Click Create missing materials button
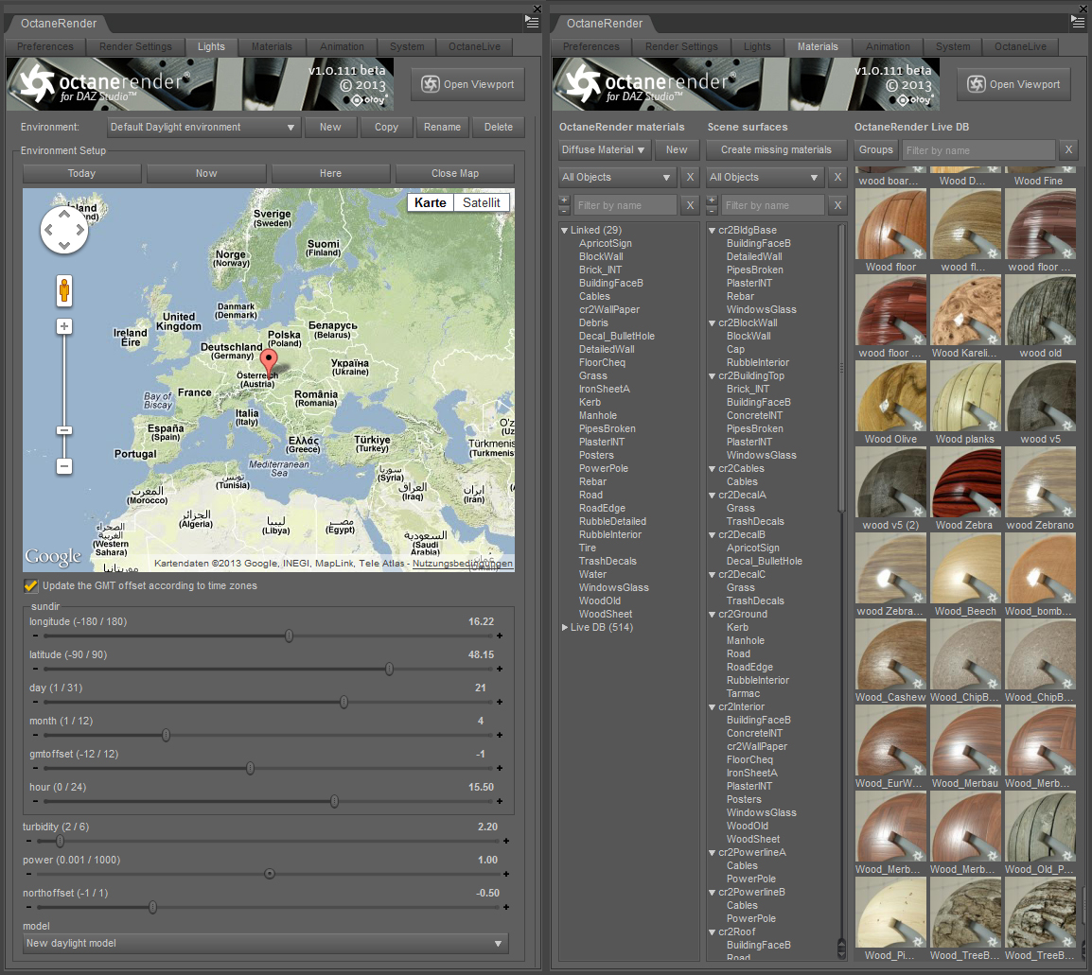The image size is (1092, 975). tap(776, 149)
